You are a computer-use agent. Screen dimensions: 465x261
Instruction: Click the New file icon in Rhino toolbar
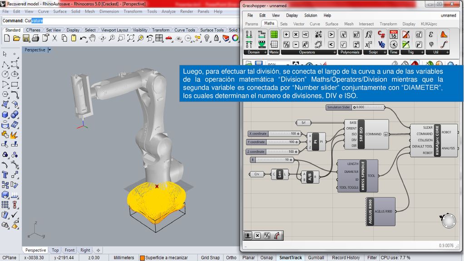pos(7,38)
